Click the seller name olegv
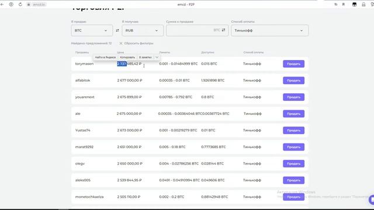 80,163
